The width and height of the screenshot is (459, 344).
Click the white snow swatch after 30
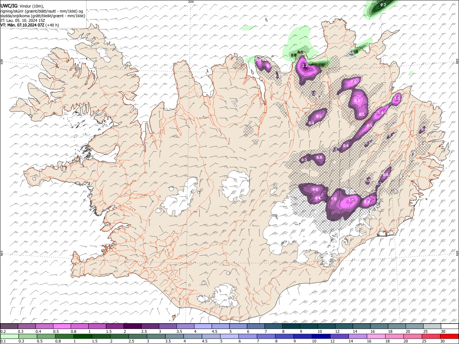coord(450,326)
